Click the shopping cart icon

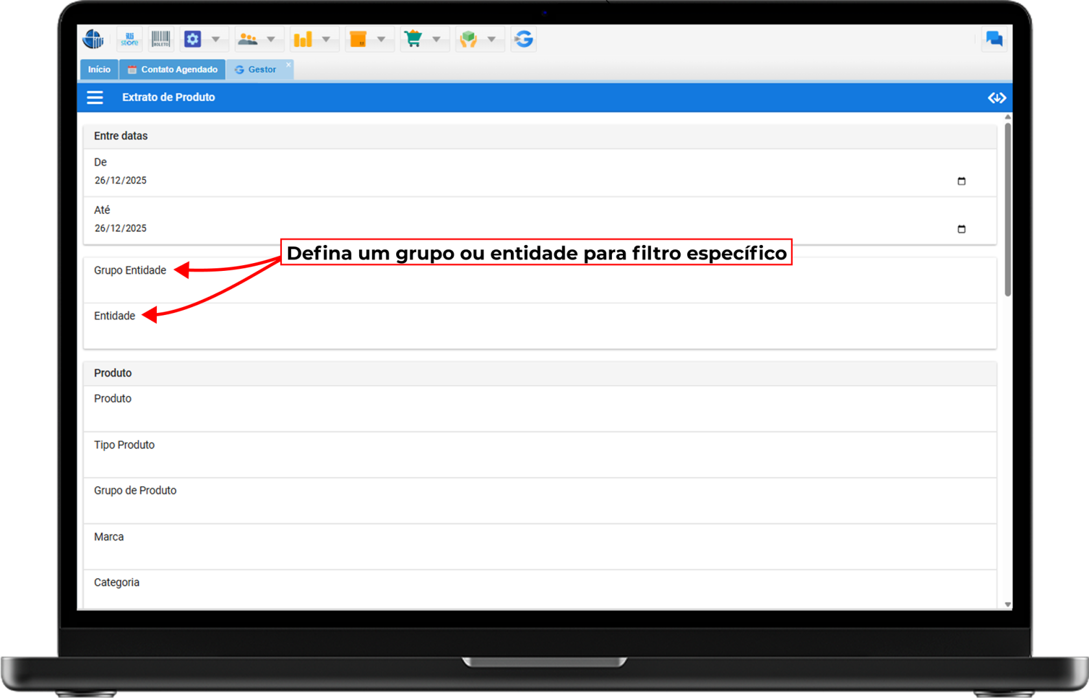(413, 40)
